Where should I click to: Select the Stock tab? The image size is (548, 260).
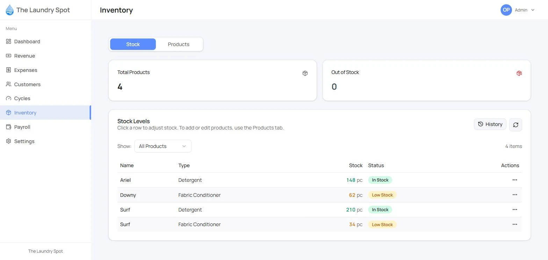133,44
